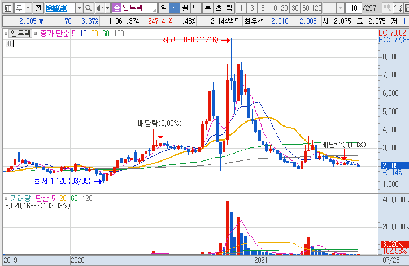Click the 주 market type box
Viewport: 409px width, 266px height.
[x=19, y=8]
